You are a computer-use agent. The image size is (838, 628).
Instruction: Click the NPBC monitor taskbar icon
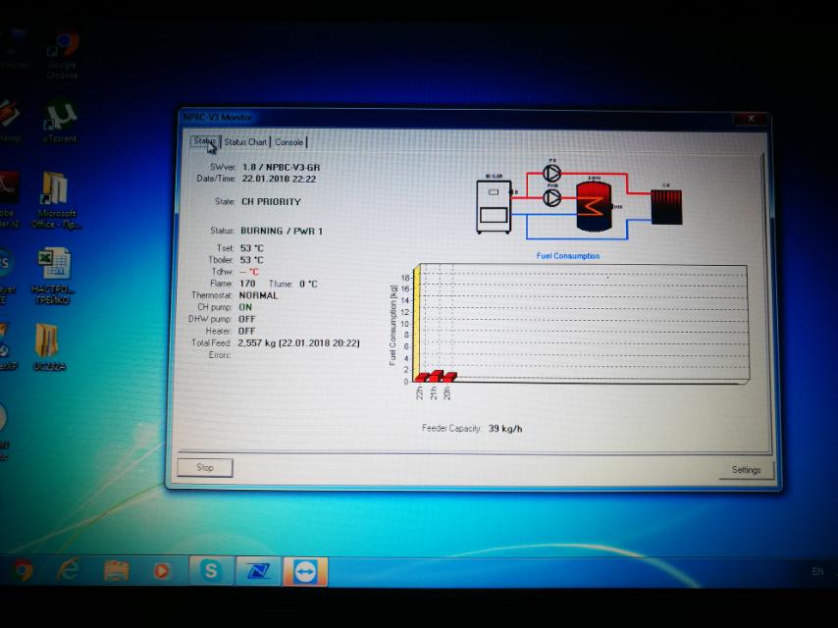click(257, 570)
